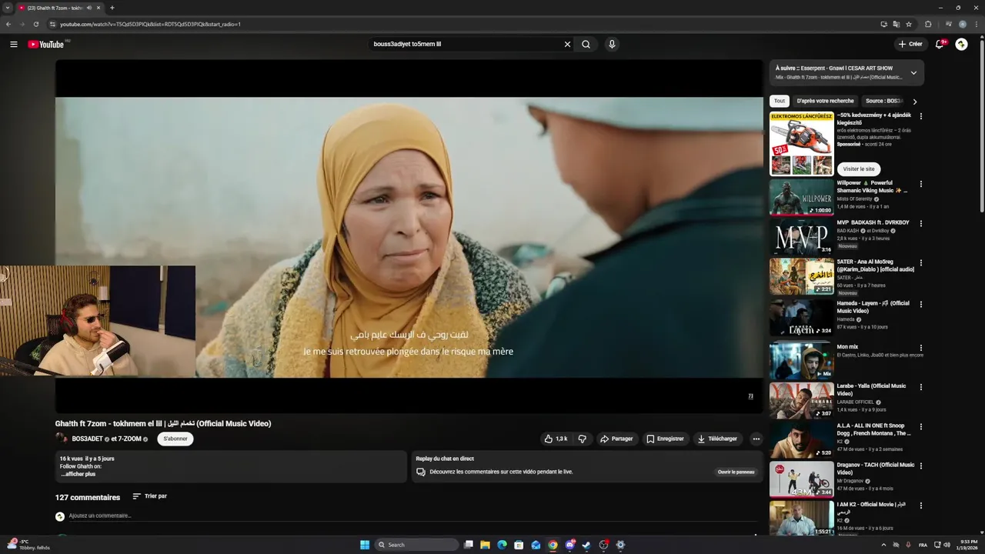The image size is (985, 554).
Task: Open options menu for sponsored ad
Action: 921,116
